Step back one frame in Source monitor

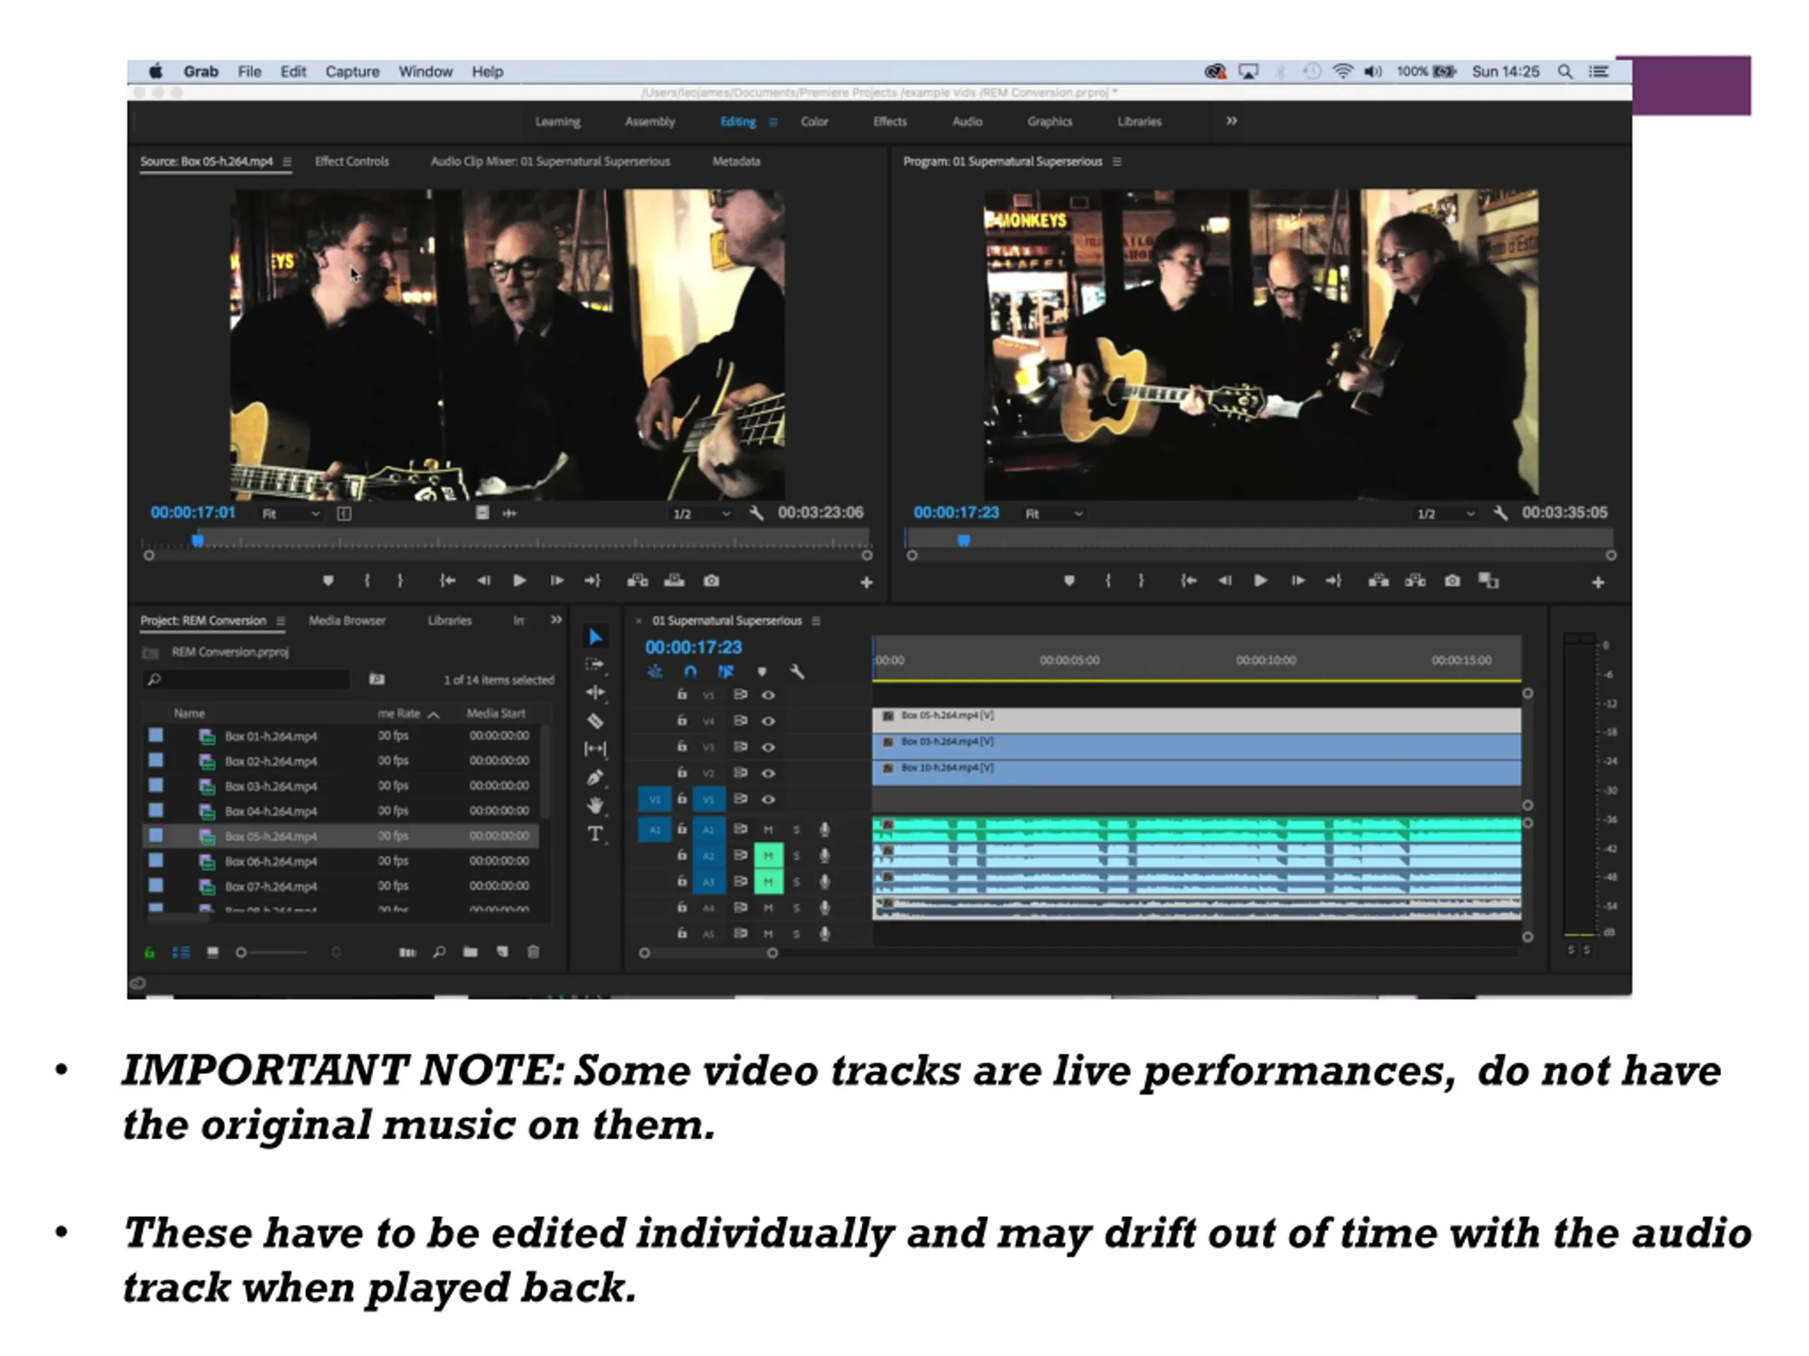coord(483,581)
